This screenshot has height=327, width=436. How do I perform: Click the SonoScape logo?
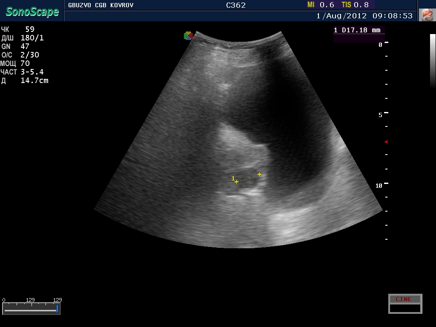point(32,11)
